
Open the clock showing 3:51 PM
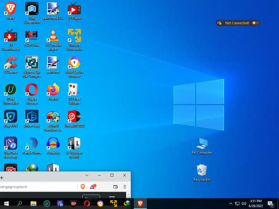click(256, 204)
